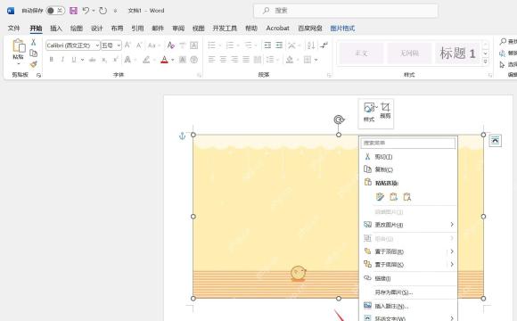This screenshot has height=321, width=517.
Task: Expand the styles gallery more arrow
Action: pos(485,61)
